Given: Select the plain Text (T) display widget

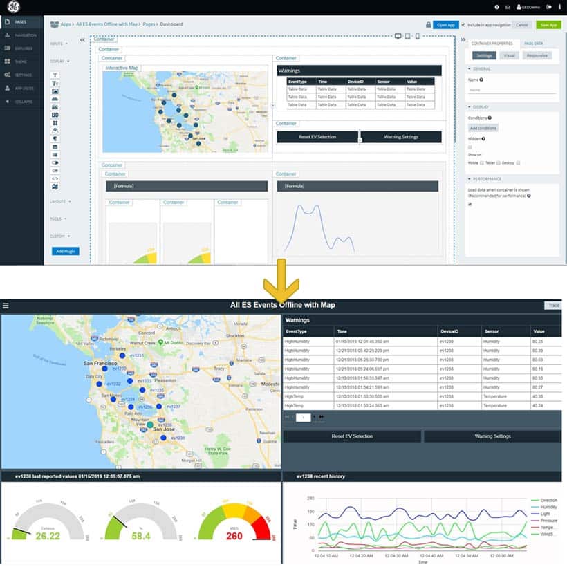Looking at the screenshot, I should tap(55, 75).
